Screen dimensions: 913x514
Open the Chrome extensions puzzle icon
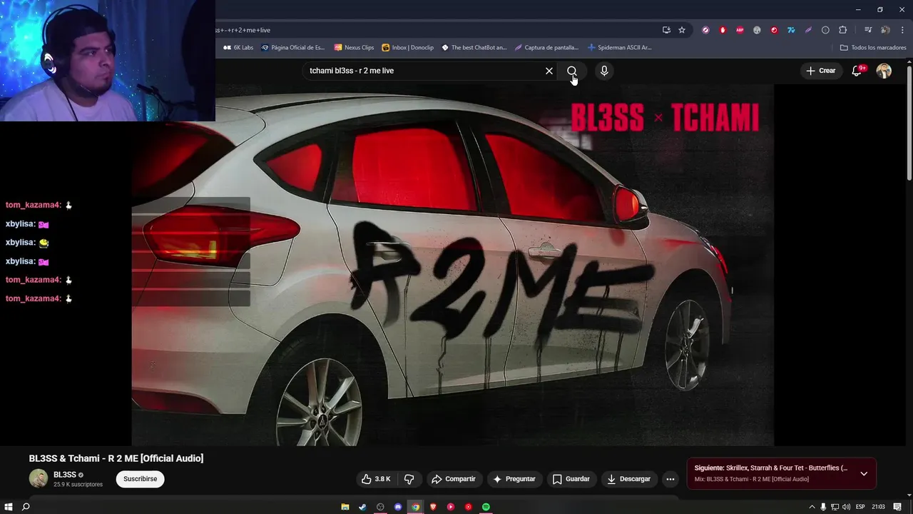point(842,30)
